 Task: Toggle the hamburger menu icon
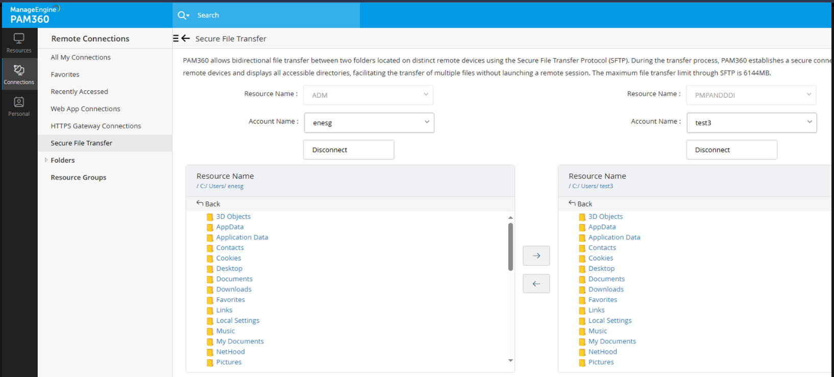pos(176,38)
